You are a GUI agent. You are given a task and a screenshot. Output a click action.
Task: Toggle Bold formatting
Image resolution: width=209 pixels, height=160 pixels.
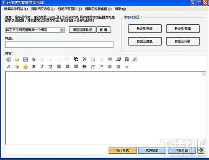[34, 67]
